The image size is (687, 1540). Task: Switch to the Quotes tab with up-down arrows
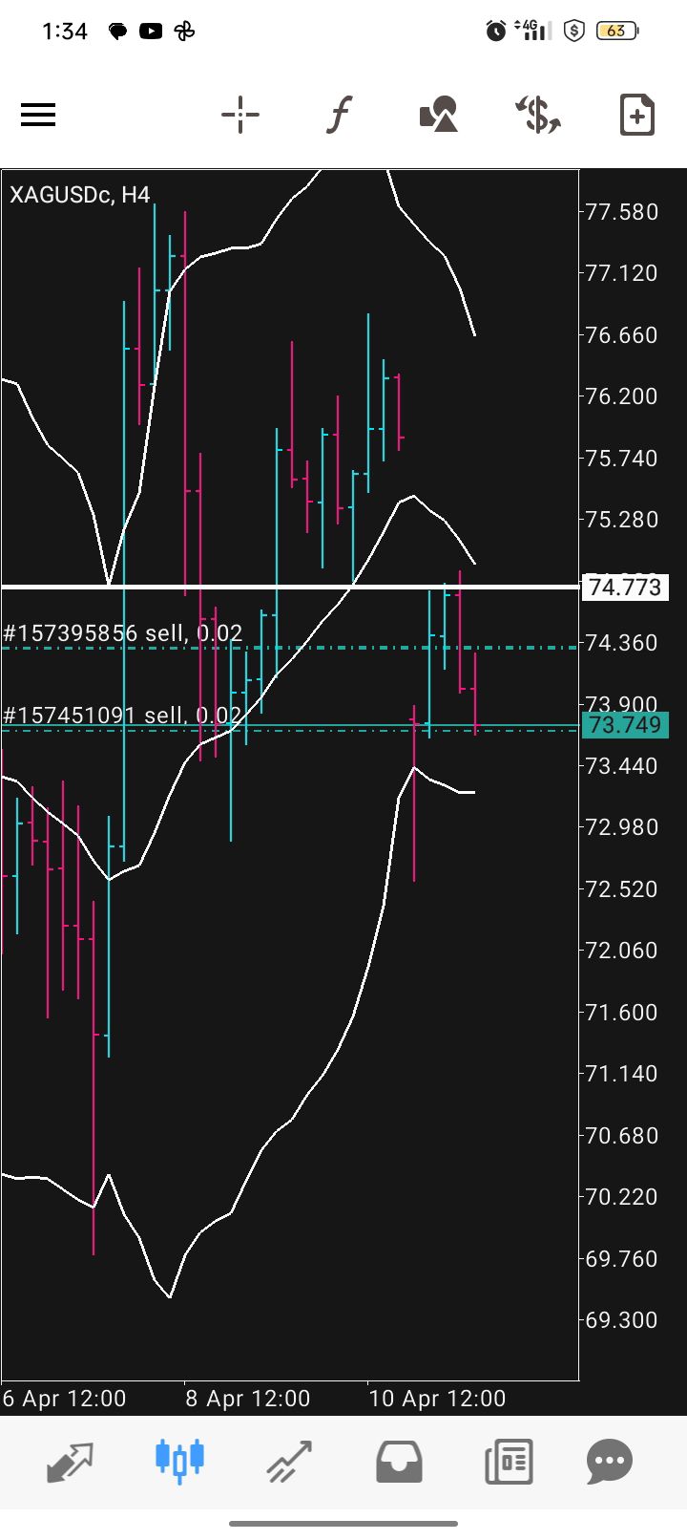click(71, 1461)
